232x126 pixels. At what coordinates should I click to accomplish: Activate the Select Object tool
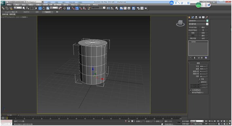[24, 8]
